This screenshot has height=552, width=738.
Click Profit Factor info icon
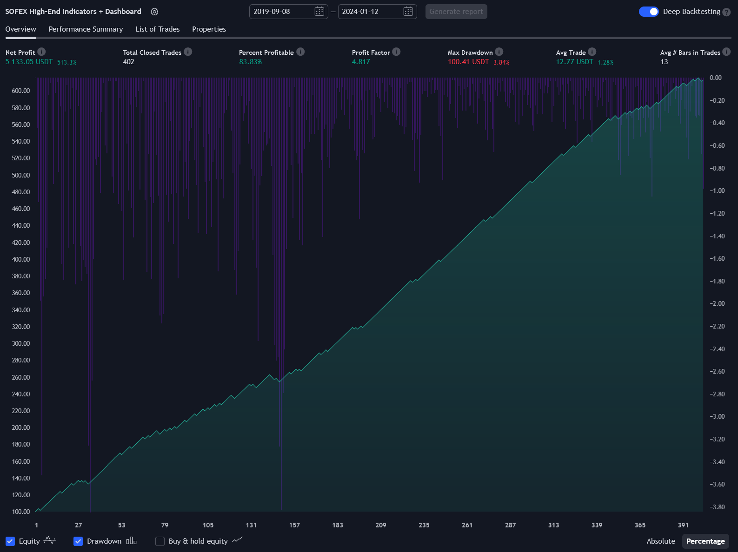coord(396,52)
